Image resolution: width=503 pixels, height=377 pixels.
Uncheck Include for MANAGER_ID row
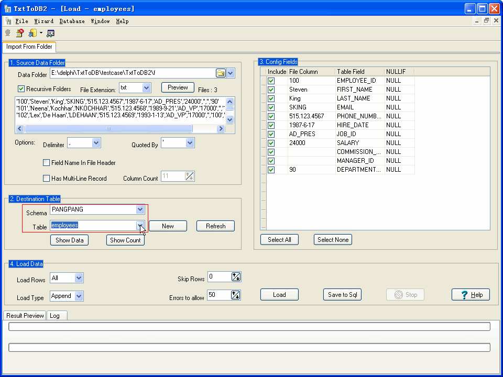(x=271, y=161)
